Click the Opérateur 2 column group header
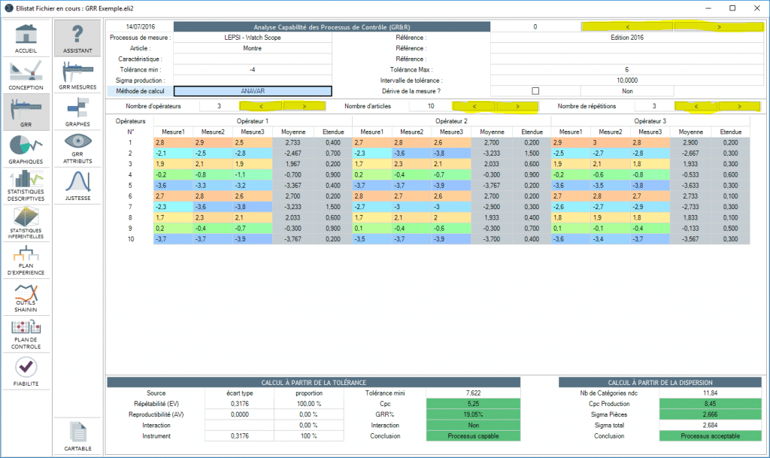Screen dimensions: 770x458 (452, 121)
